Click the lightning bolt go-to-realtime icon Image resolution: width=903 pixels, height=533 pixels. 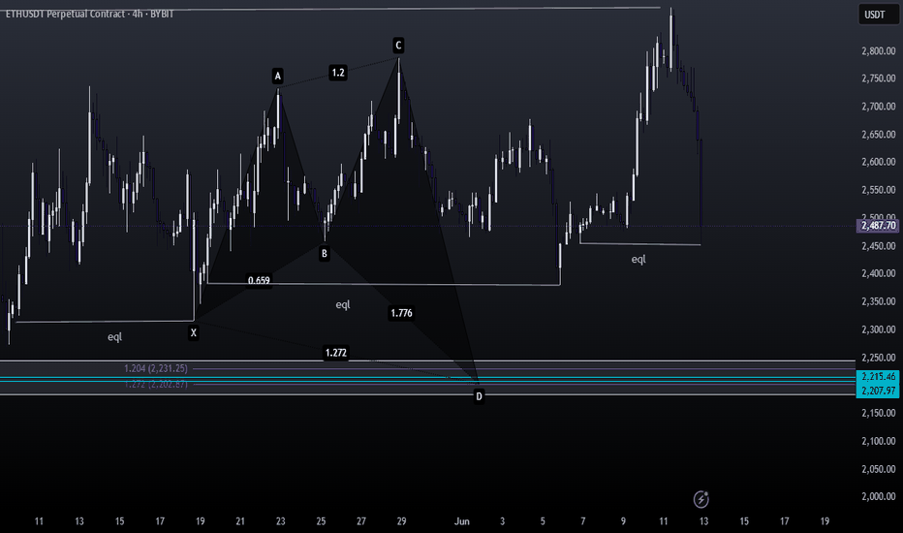pyautogui.click(x=701, y=499)
